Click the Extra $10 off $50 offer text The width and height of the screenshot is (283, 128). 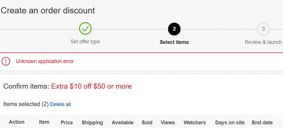(x=91, y=86)
